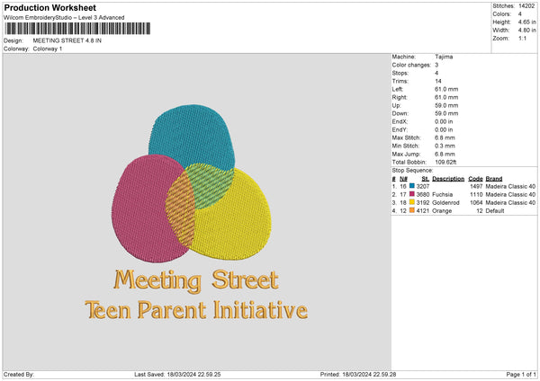This screenshot has width=540, height=381.
Task: Click the 'Fuchsia' description in stop row 2
Action: pos(442,194)
